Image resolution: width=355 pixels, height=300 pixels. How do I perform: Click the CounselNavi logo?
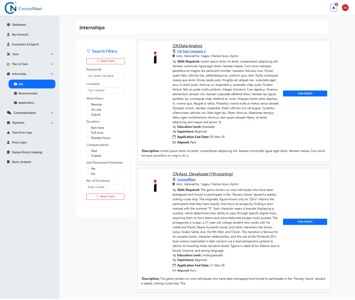(x=23, y=8)
